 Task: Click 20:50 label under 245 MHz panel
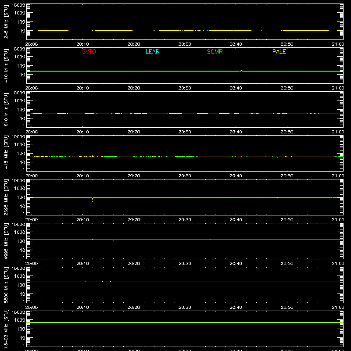[287, 44]
